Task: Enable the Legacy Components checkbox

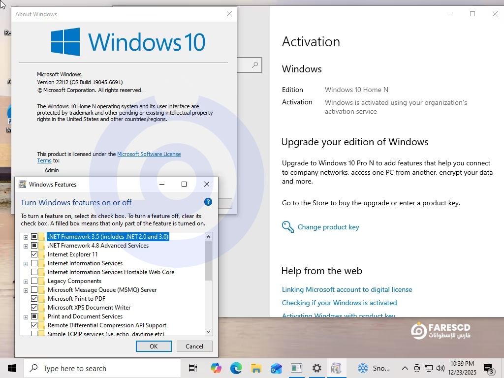Action: pyautogui.click(x=34, y=281)
